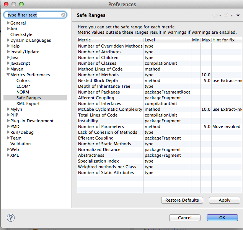This screenshot has height=230, width=243.
Task: Select the Validation preferences entry
Action: pos(20,144)
